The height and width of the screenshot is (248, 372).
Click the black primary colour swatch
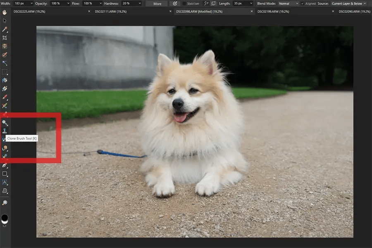pos(5,217)
